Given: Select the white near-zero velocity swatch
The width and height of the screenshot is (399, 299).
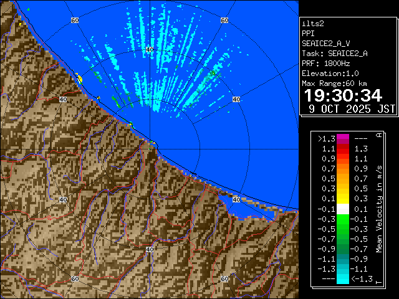Looking at the screenshot, I should pyautogui.click(x=343, y=209).
